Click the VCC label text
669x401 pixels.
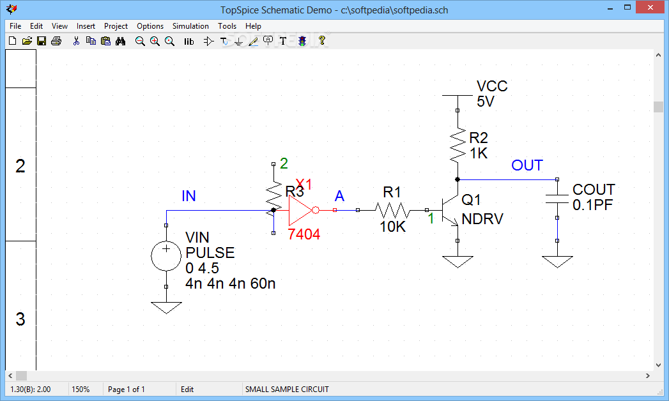[x=492, y=86]
